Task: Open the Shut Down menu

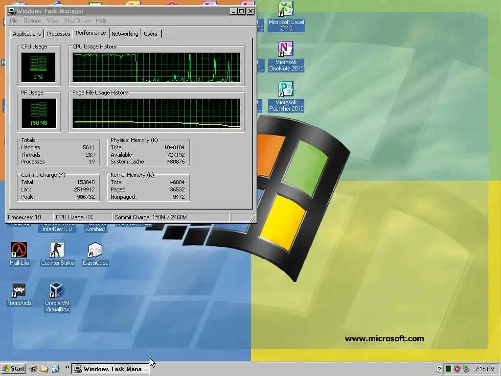Action: (77, 21)
